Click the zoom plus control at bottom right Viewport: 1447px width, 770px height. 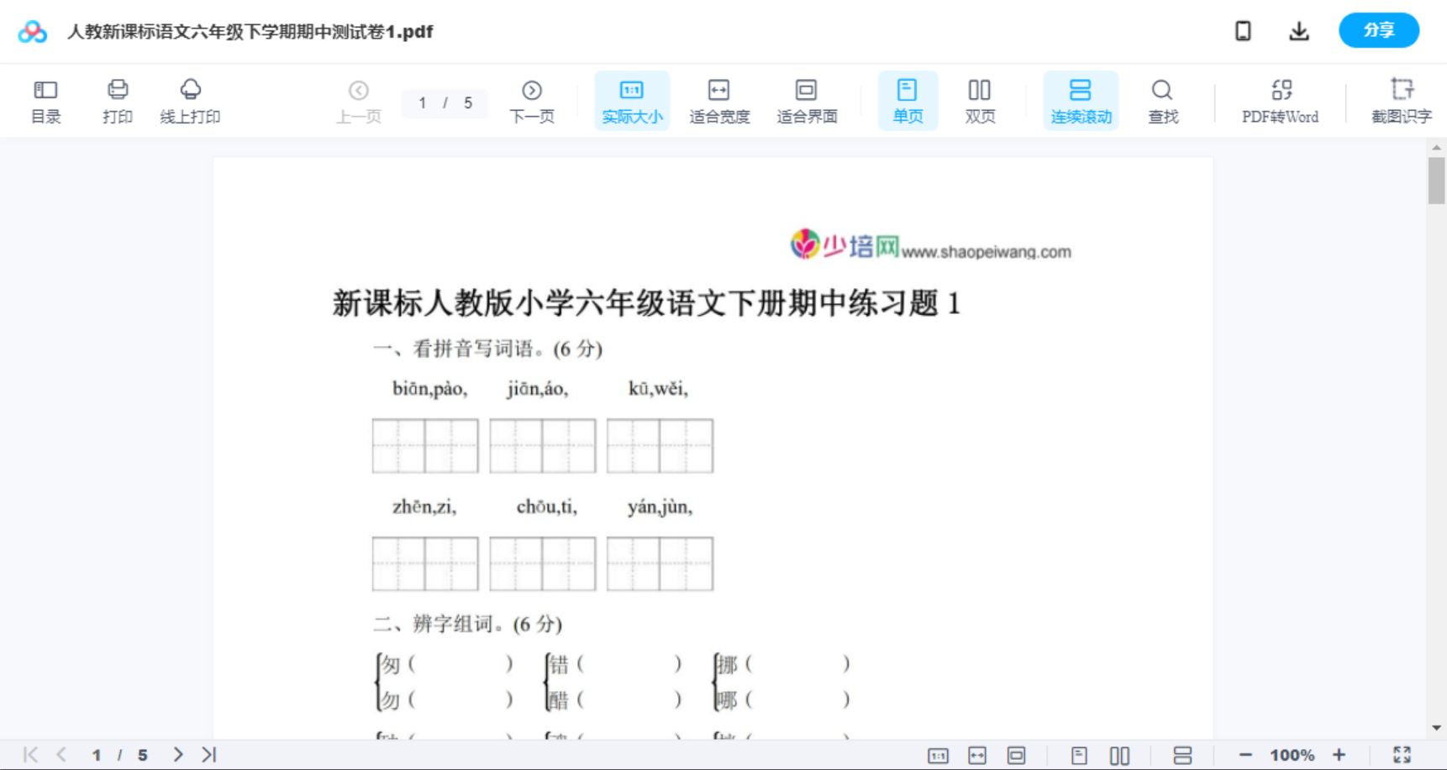(x=1340, y=754)
